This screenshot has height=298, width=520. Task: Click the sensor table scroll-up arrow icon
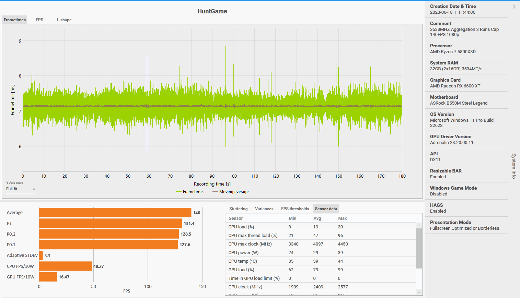coord(418,225)
